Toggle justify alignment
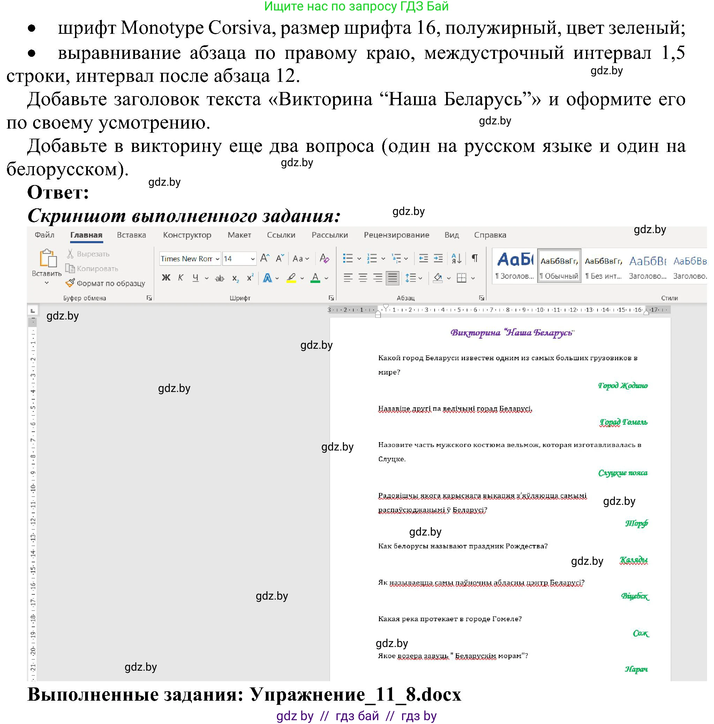Screen dimensions: 714x724 coord(392,278)
